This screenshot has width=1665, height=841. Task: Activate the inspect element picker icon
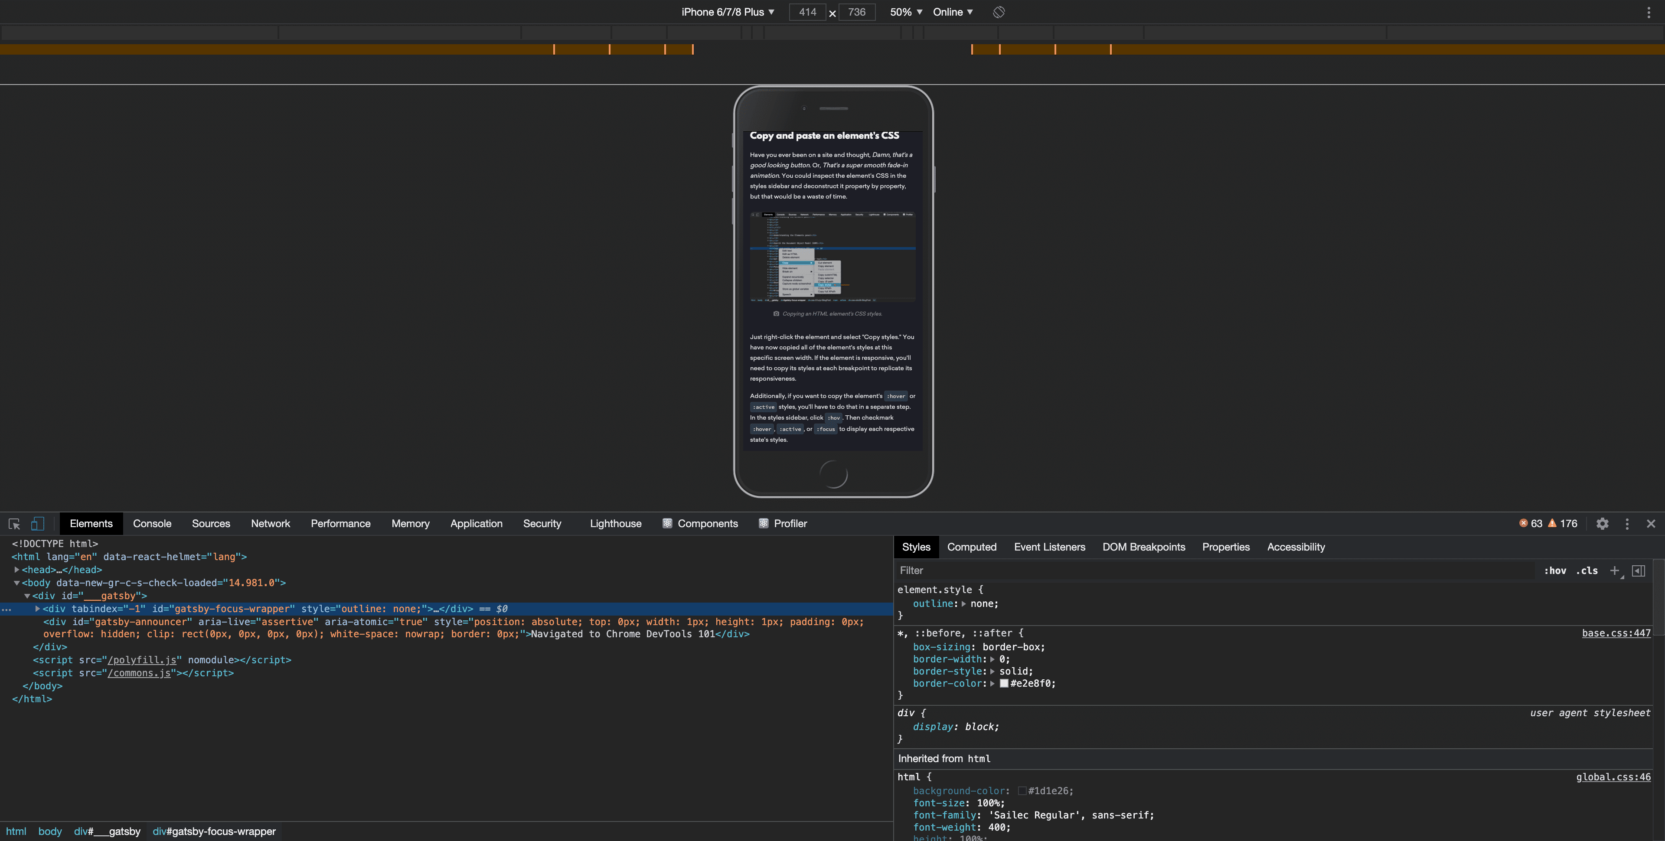pyautogui.click(x=14, y=524)
